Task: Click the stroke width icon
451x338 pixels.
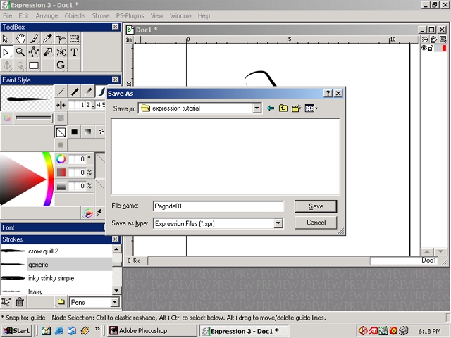Action: 61,105
